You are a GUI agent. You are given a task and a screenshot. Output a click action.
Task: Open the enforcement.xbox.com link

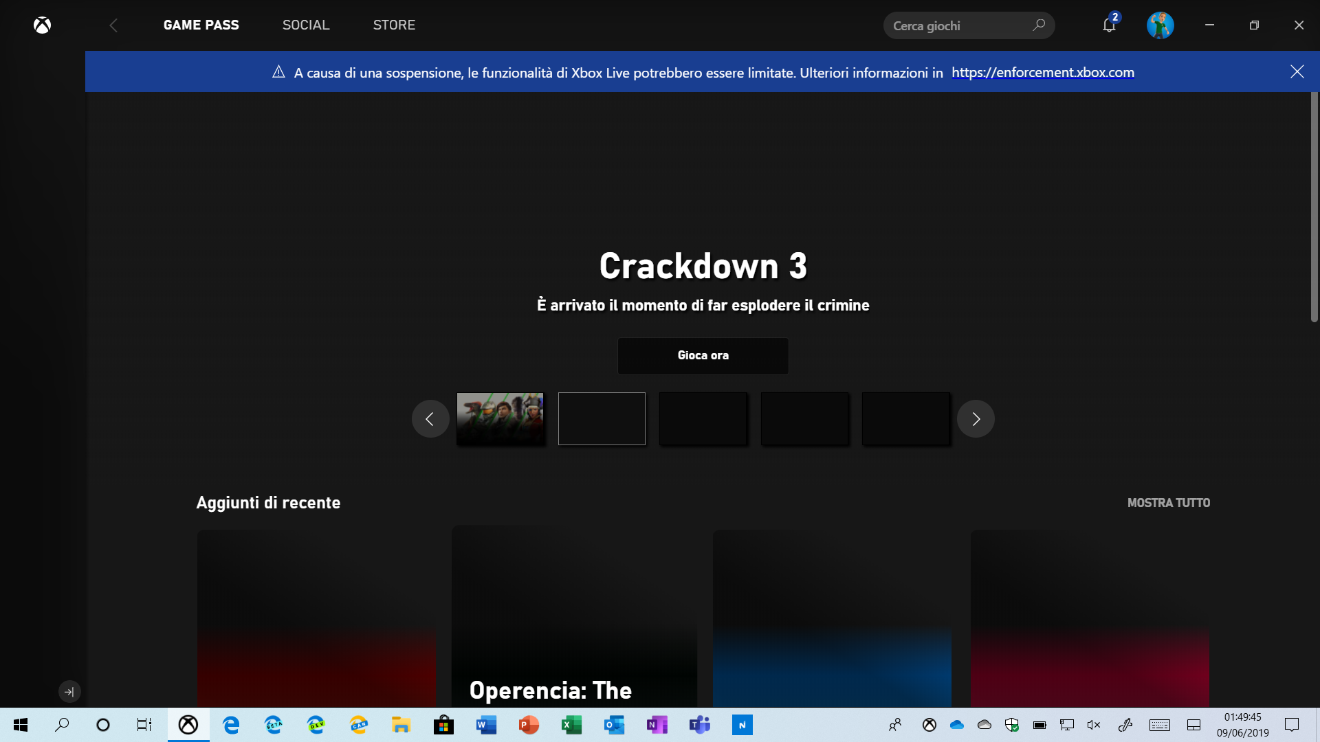point(1043,72)
